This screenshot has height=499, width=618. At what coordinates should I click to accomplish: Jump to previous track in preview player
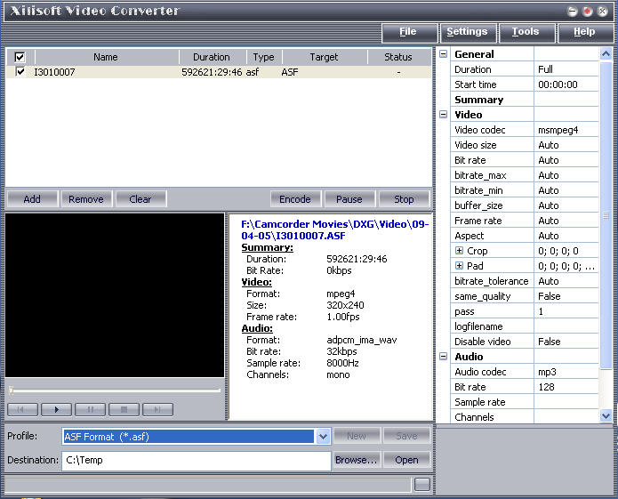point(22,409)
